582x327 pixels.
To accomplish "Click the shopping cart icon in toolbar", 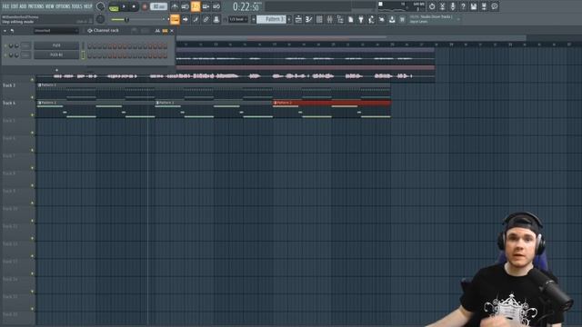I will tap(402, 19).
